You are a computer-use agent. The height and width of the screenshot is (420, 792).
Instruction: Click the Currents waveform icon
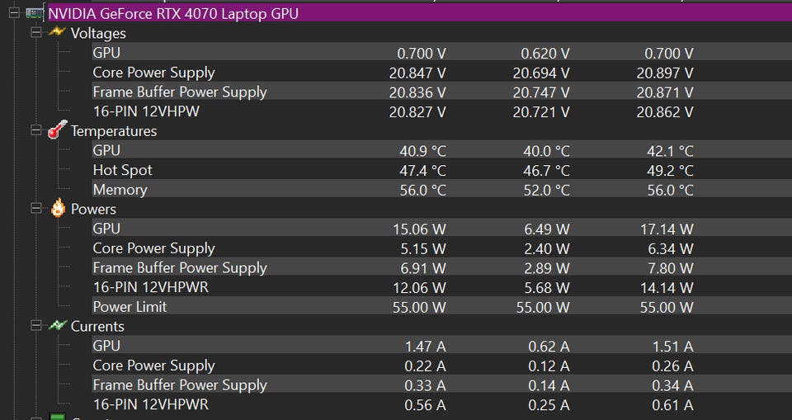pos(58,326)
